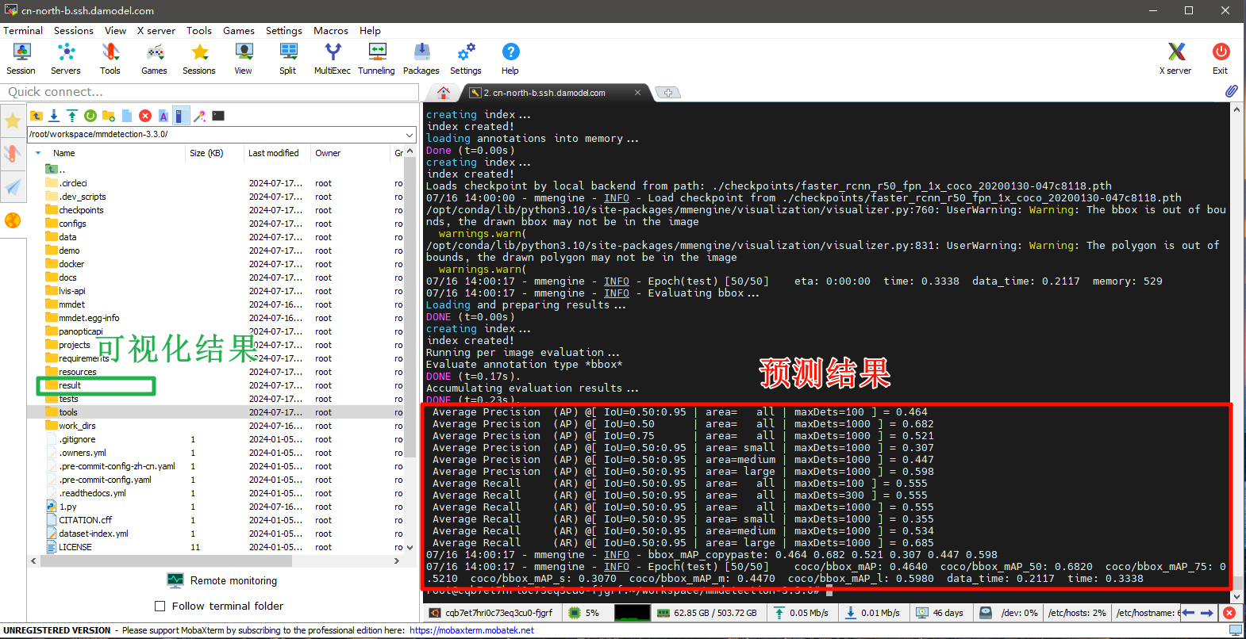
Task: Rename file with the A icon
Action: tap(163, 116)
